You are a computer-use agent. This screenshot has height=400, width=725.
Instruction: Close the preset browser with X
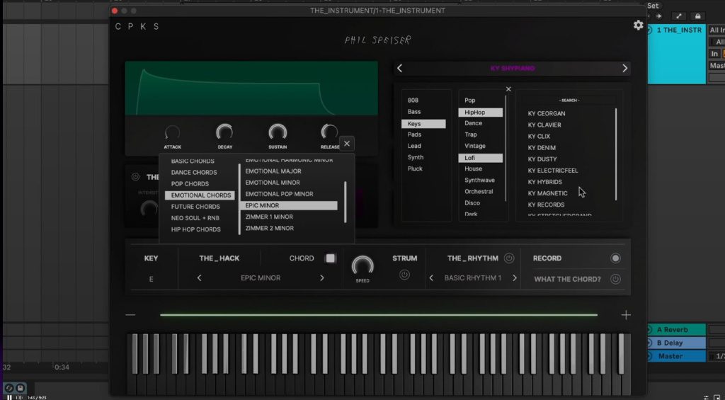tap(508, 89)
